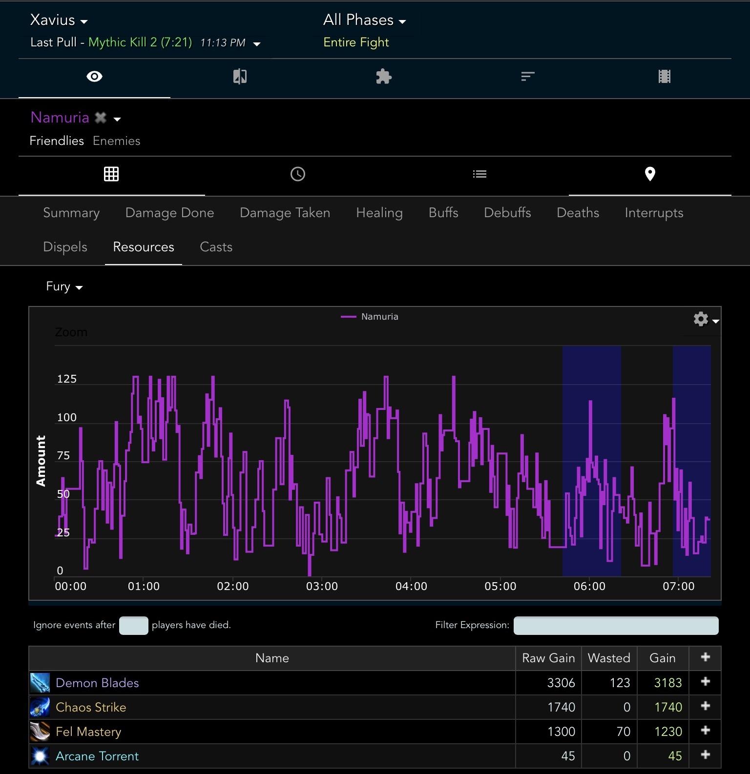Screen dimensions: 750x774
Task: Remove the Namuria player filter
Action: [101, 118]
